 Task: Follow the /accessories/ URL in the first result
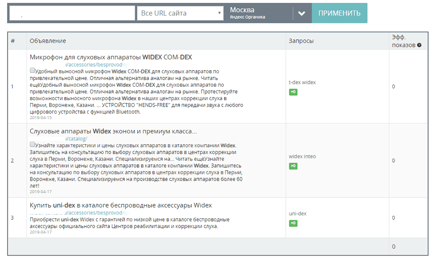point(96,65)
